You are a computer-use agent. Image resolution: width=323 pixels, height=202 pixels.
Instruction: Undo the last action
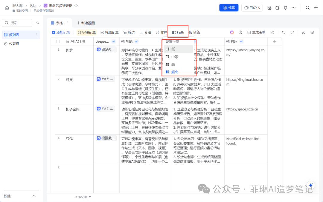[284, 33]
